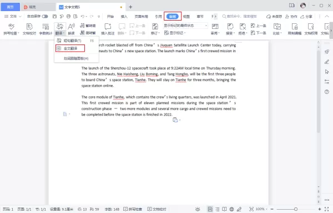Click the settings sliders icon in right sidebar
Image resolution: width=333 pixels, height=213 pixels.
click(327, 82)
